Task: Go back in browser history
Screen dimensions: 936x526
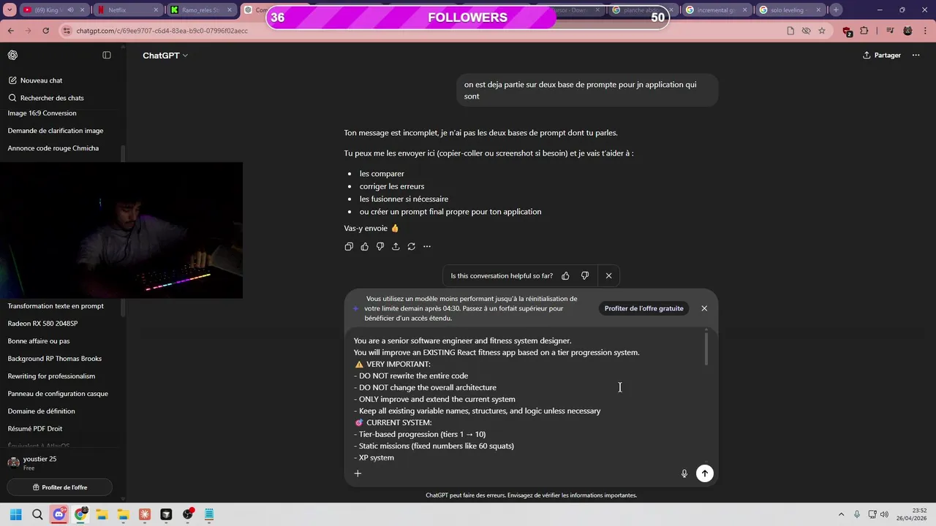Action: click(x=10, y=31)
